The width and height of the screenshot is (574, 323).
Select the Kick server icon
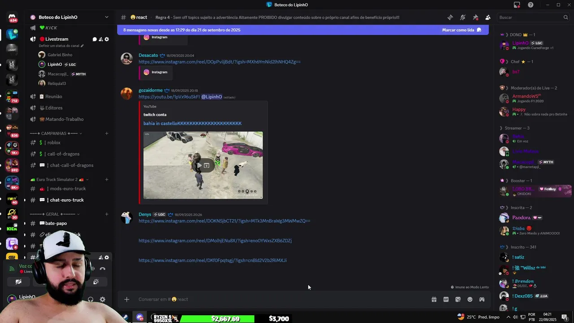tap(12, 228)
